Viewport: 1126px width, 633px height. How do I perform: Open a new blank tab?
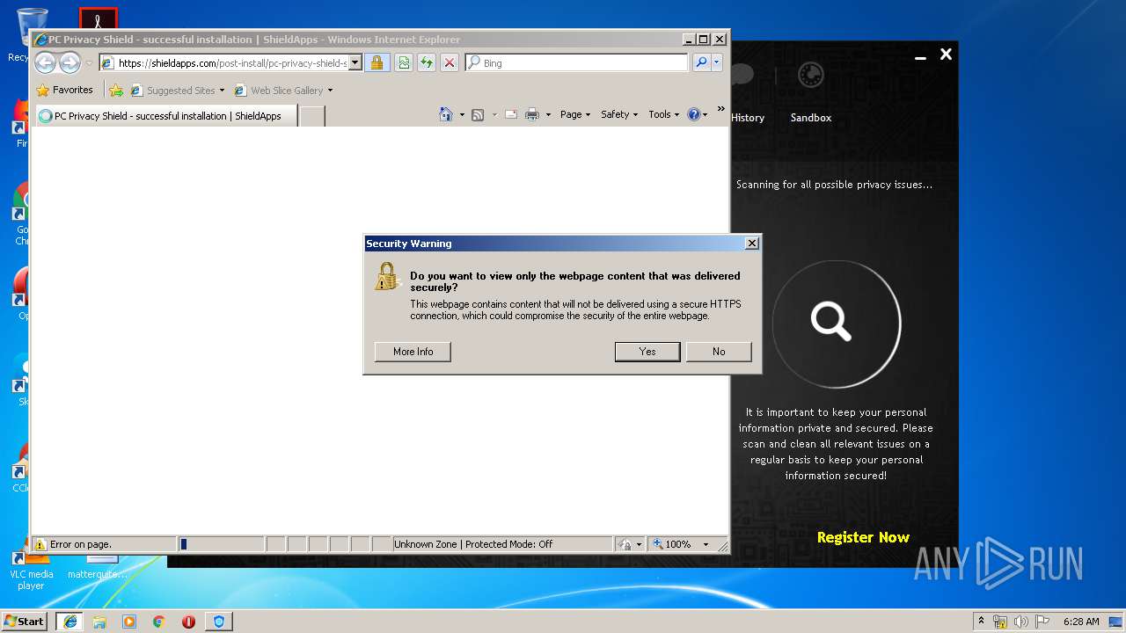(312, 115)
